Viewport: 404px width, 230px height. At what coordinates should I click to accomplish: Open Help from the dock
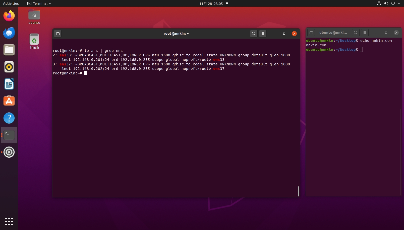(9, 118)
